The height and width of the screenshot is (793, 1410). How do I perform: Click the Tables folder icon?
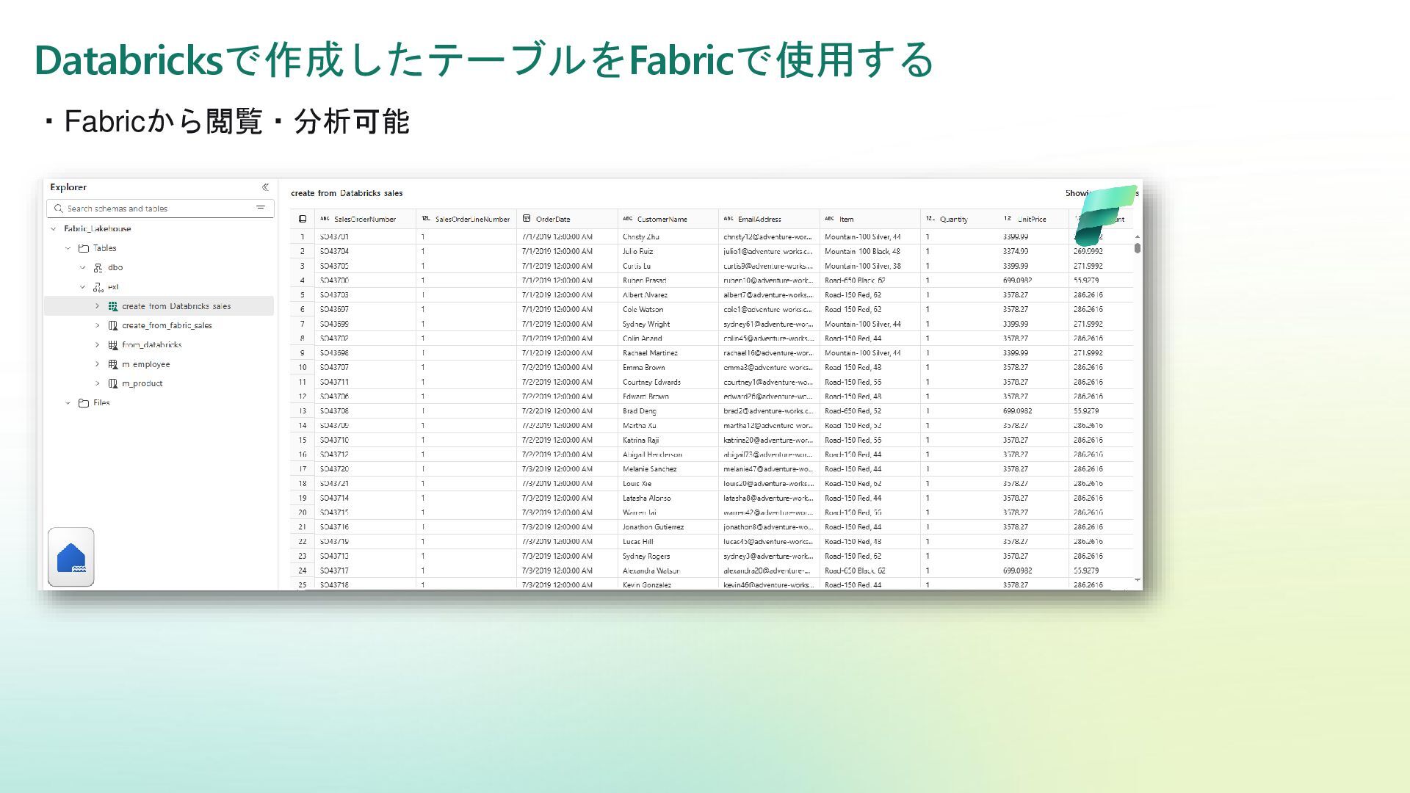tap(84, 249)
